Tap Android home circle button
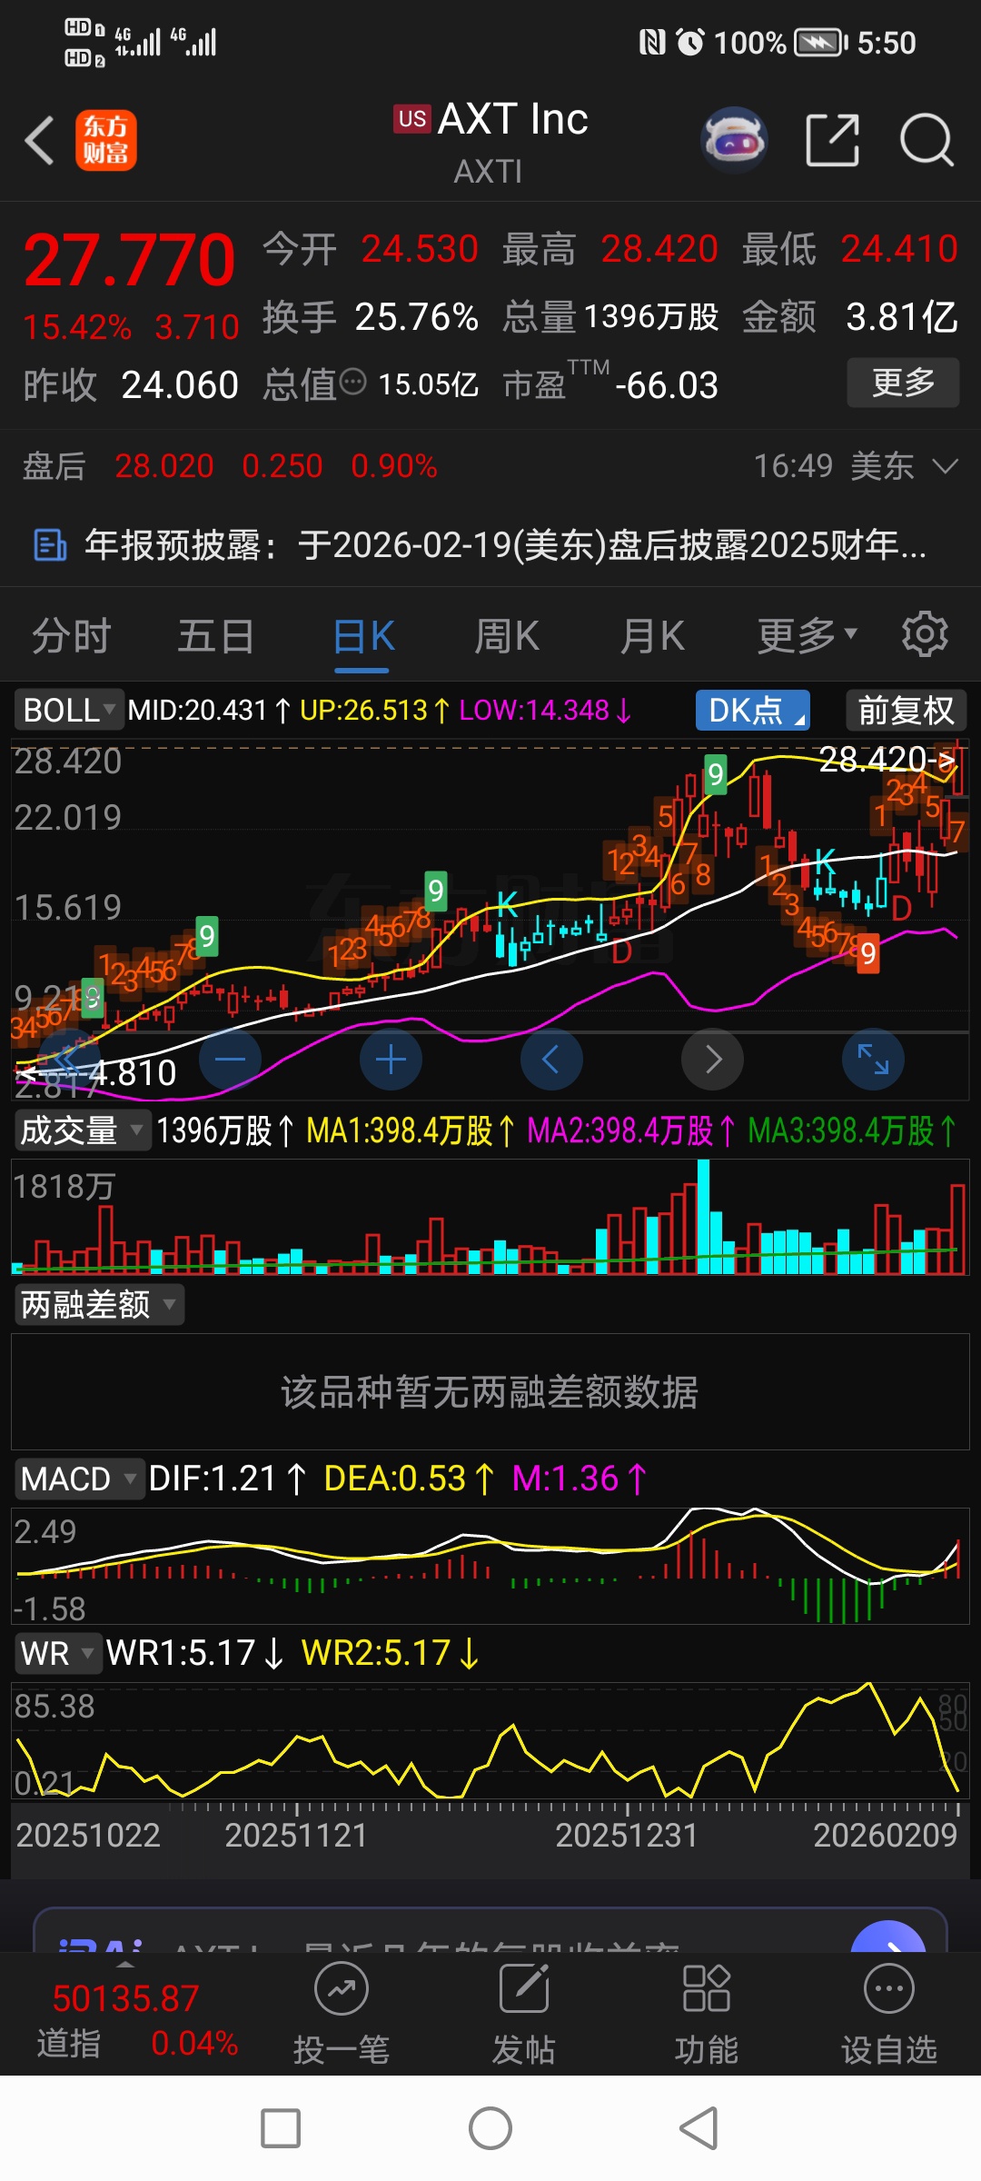The image size is (981, 2181). 490,2128
